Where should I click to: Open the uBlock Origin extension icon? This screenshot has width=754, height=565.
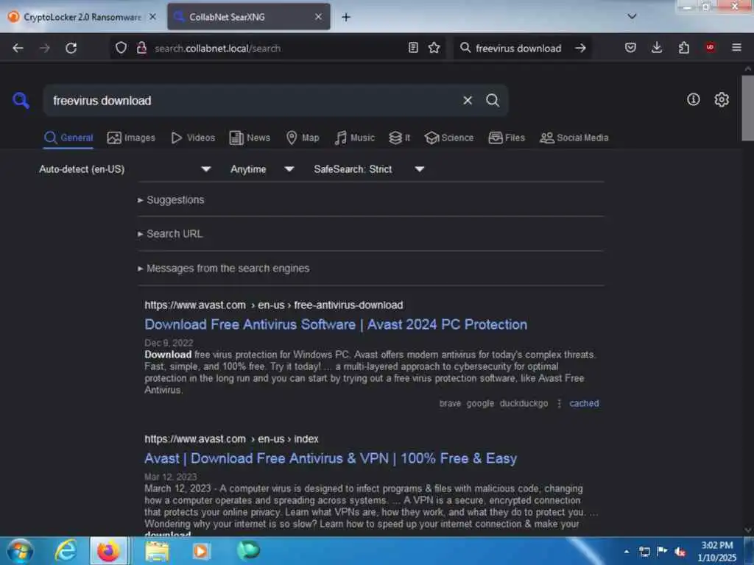[710, 47]
